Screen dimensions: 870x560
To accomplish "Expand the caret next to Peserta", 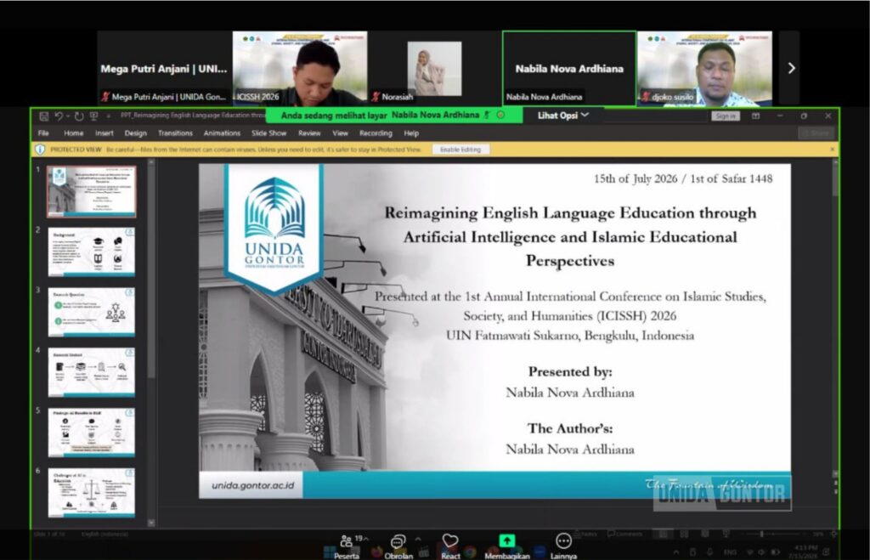I will pos(366,539).
